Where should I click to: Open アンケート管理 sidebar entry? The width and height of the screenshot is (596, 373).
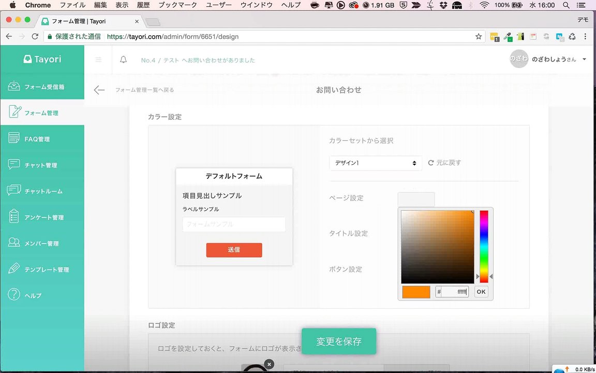click(x=42, y=218)
